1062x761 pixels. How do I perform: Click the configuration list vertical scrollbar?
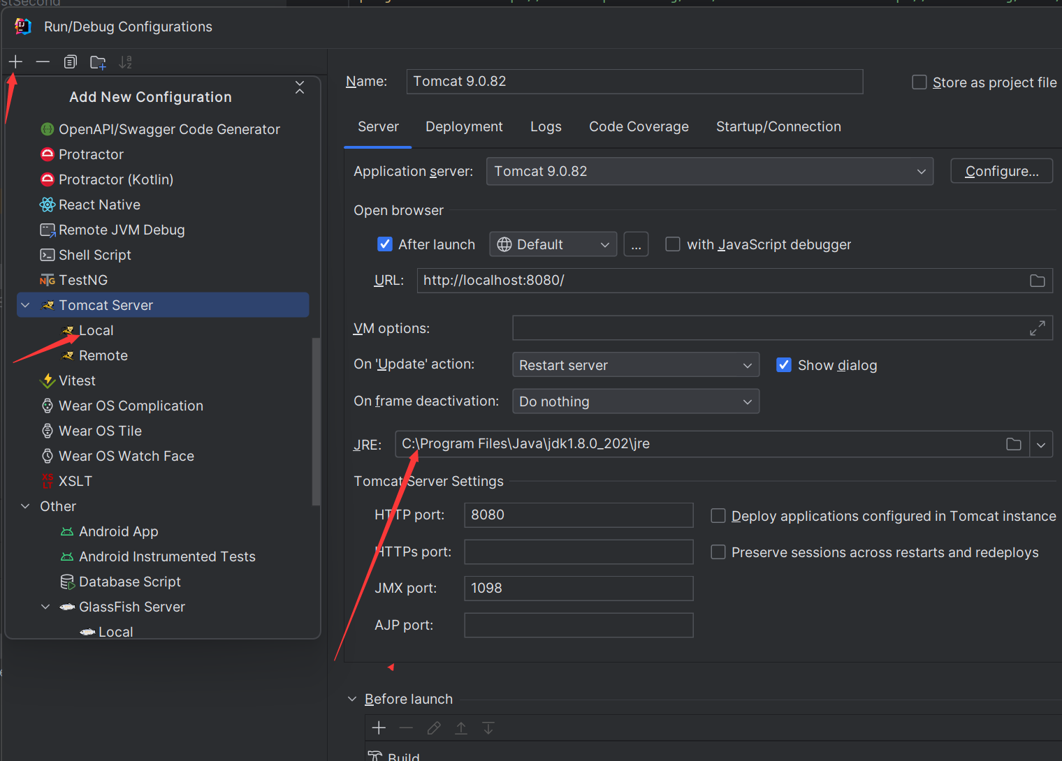click(316, 421)
